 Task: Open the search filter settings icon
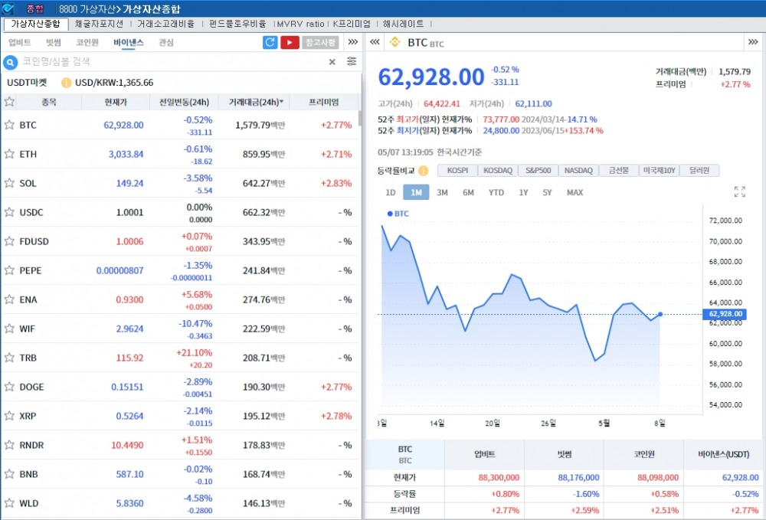pyautogui.click(x=351, y=61)
